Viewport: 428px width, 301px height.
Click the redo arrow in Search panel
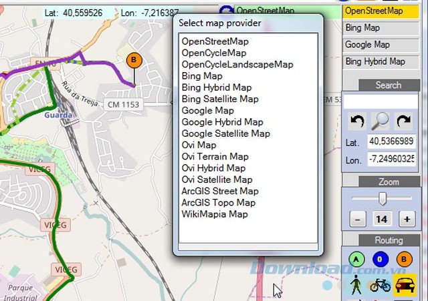403,121
